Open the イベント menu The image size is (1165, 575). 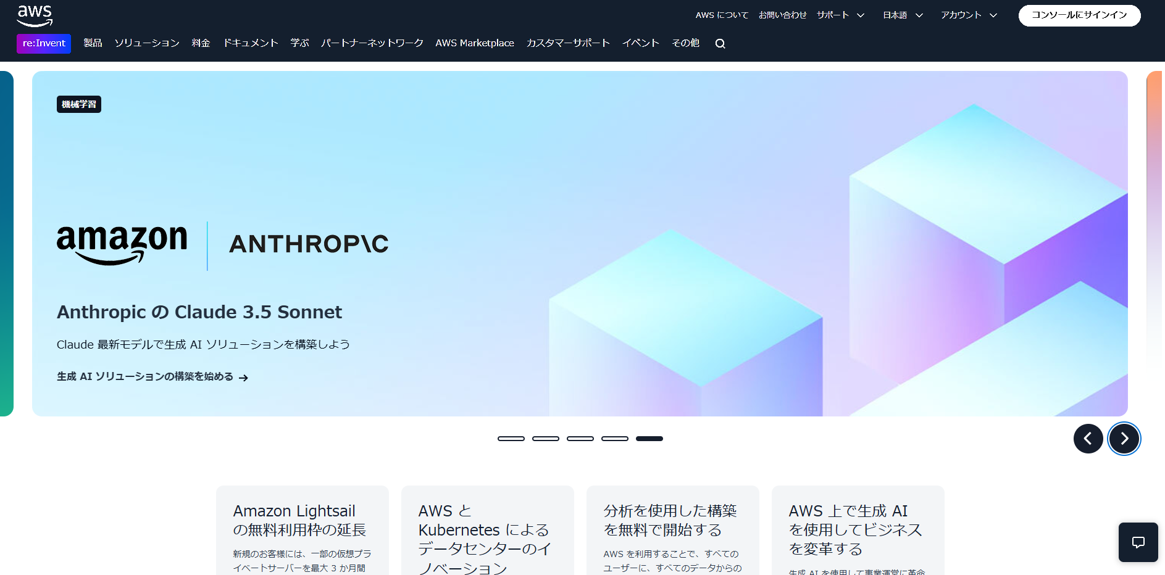(x=641, y=43)
